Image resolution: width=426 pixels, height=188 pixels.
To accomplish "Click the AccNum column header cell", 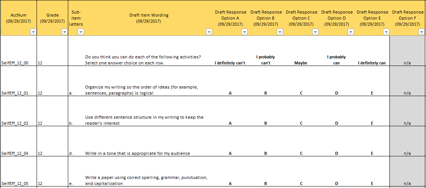I will point(18,18).
